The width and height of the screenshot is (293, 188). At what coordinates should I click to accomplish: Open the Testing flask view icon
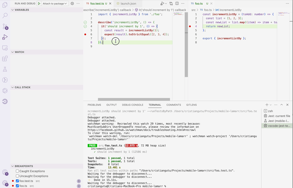[x=5, y=69]
